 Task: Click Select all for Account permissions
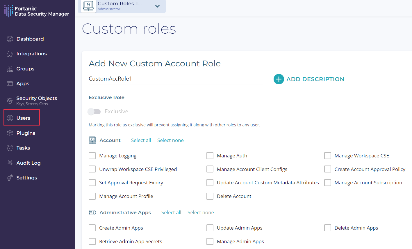tap(141, 140)
